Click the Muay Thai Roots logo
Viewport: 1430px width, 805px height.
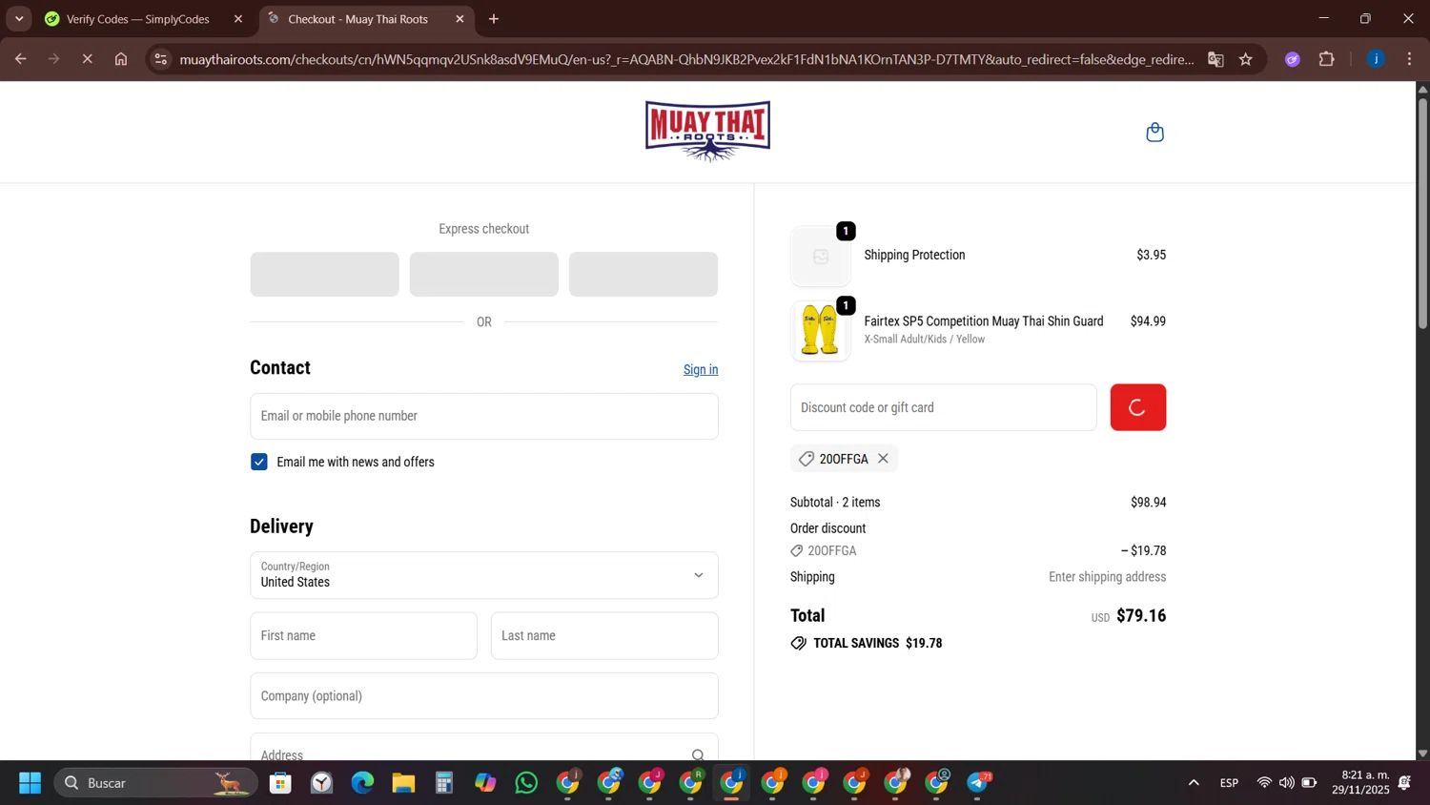click(707, 131)
